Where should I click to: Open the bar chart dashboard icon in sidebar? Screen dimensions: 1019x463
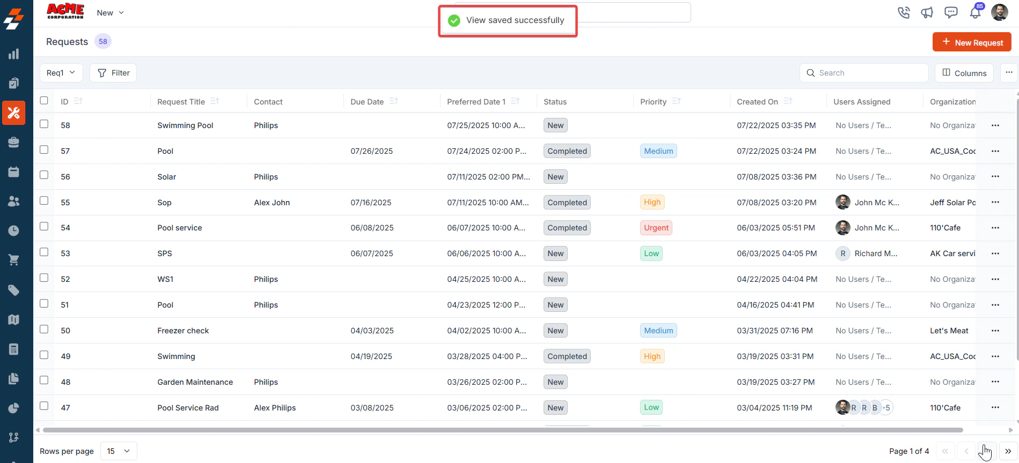[14, 54]
